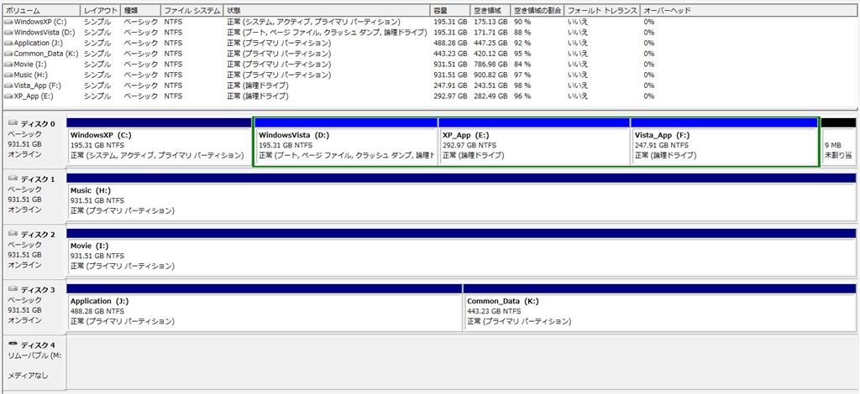This screenshot has height=394, width=860.
Task: Click the 状態 column header
Action: click(x=328, y=10)
